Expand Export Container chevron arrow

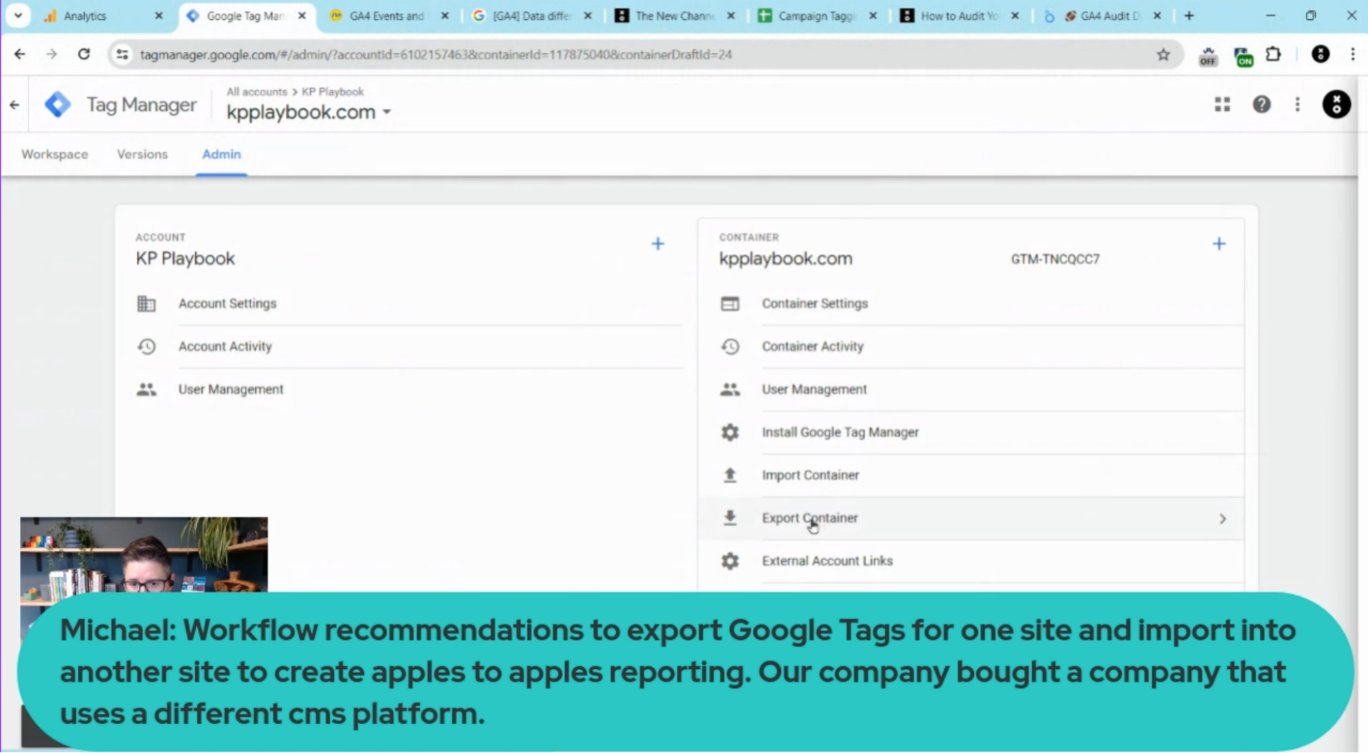(x=1222, y=519)
